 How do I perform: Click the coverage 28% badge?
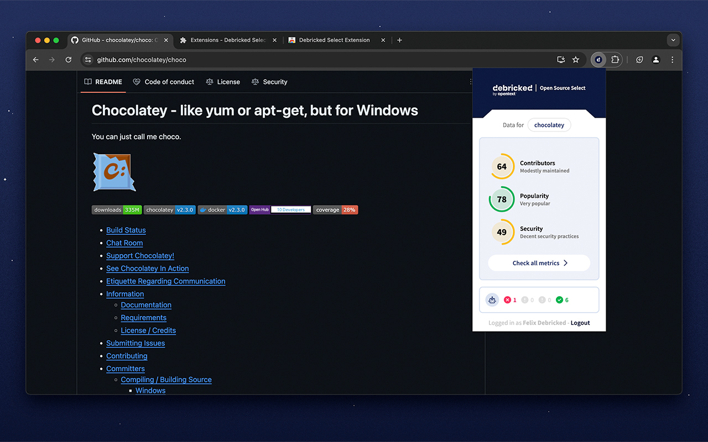coord(336,210)
